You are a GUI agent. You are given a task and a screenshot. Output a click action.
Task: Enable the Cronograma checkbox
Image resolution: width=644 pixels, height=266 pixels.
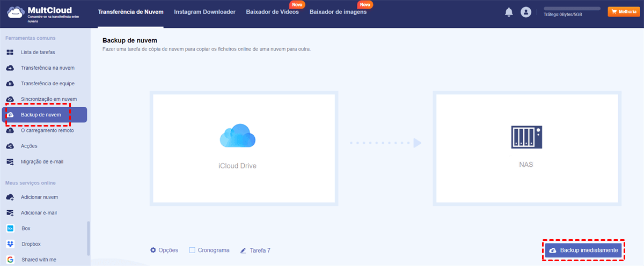(x=192, y=250)
